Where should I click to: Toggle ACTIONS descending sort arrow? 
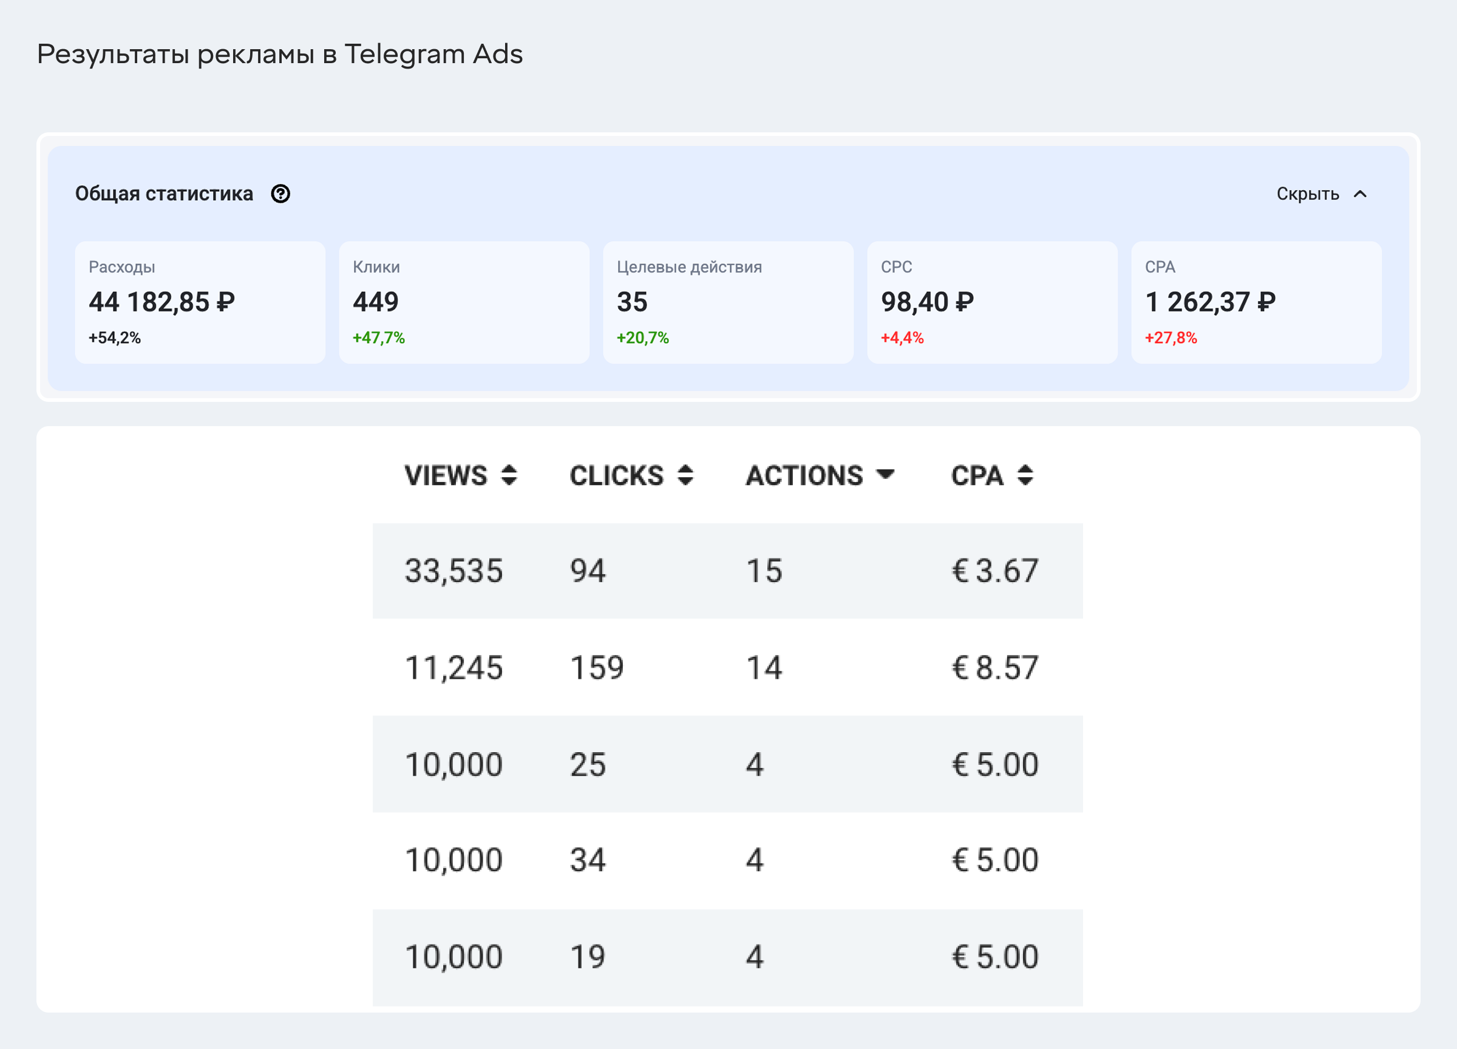(x=885, y=475)
